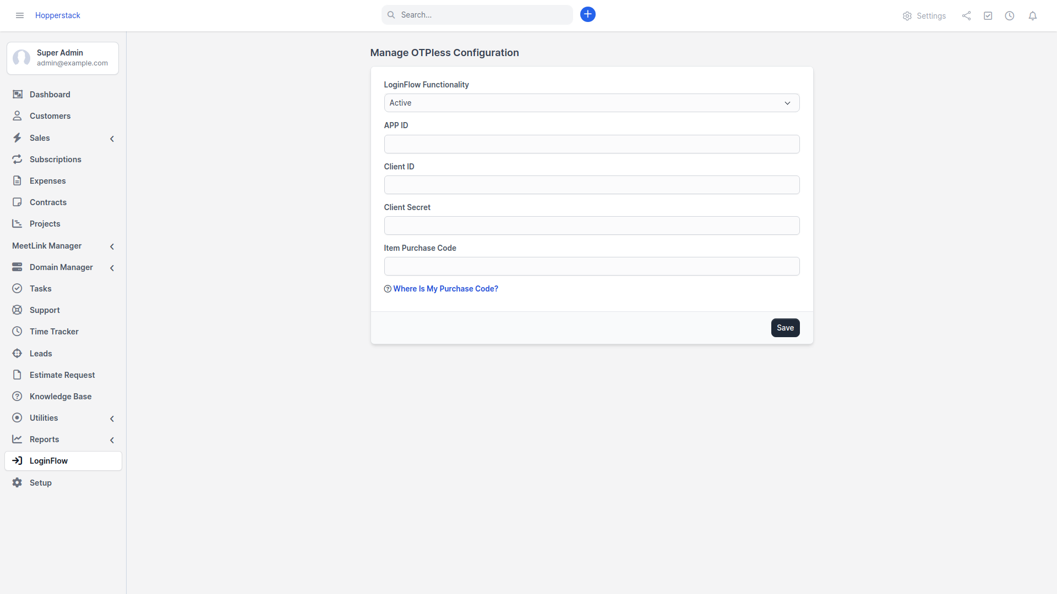Click the blue plus quick-create button
The height and width of the screenshot is (594, 1057).
tap(588, 15)
